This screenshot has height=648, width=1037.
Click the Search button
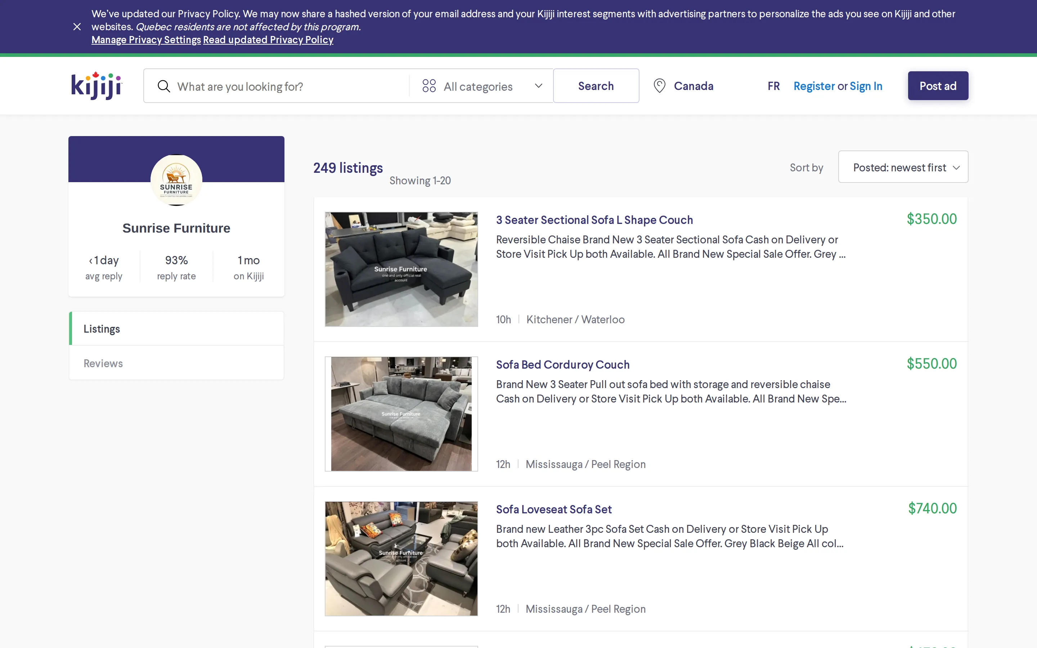click(596, 86)
